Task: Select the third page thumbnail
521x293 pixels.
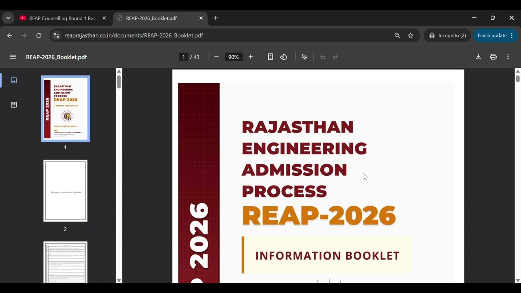Action: [65, 262]
